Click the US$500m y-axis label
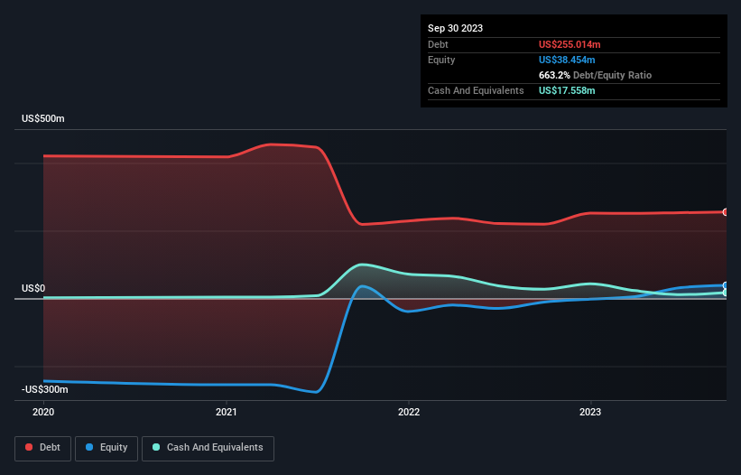Screen dimensions: 741x475 [43, 118]
